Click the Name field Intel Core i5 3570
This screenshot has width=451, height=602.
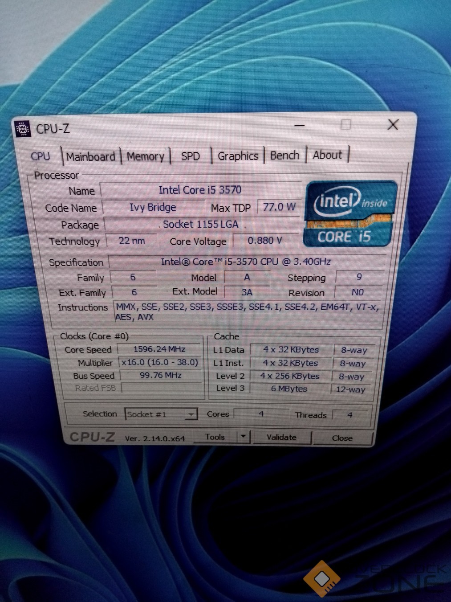tap(200, 190)
